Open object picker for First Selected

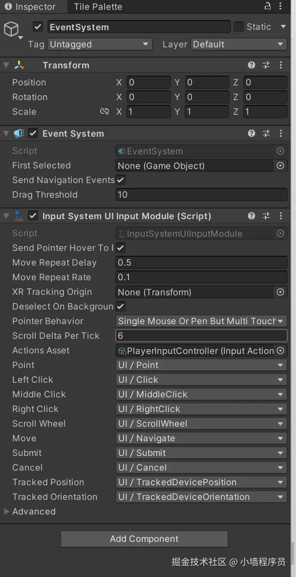(x=280, y=165)
